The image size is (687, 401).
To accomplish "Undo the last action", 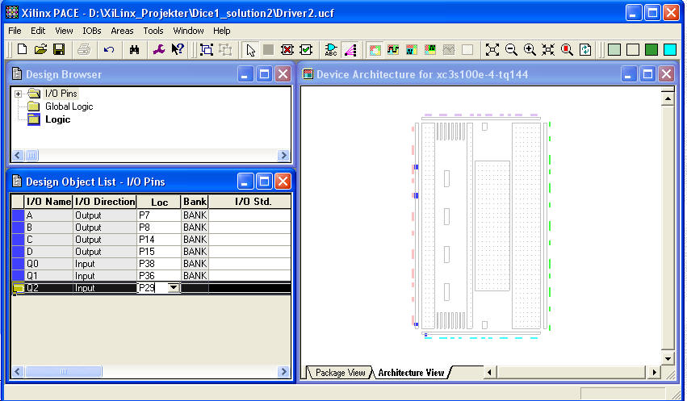I will coord(109,49).
